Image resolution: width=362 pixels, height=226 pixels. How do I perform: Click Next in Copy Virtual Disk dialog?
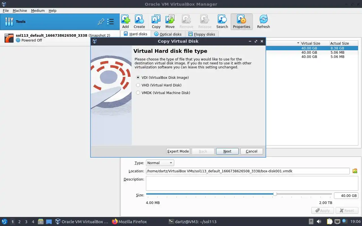[x=227, y=151]
